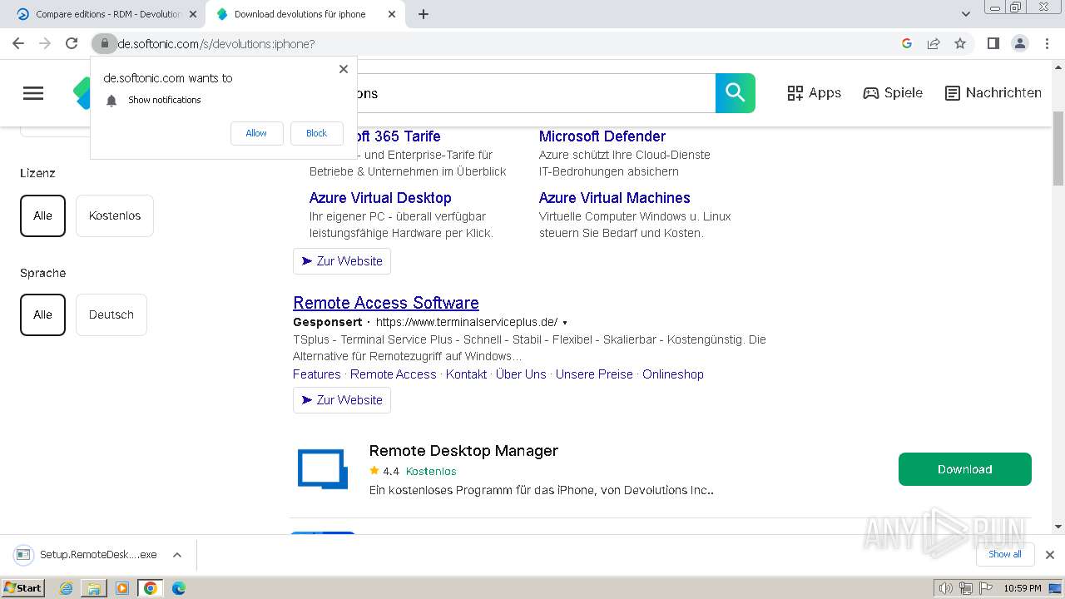Reload the current page

click(72, 43)
